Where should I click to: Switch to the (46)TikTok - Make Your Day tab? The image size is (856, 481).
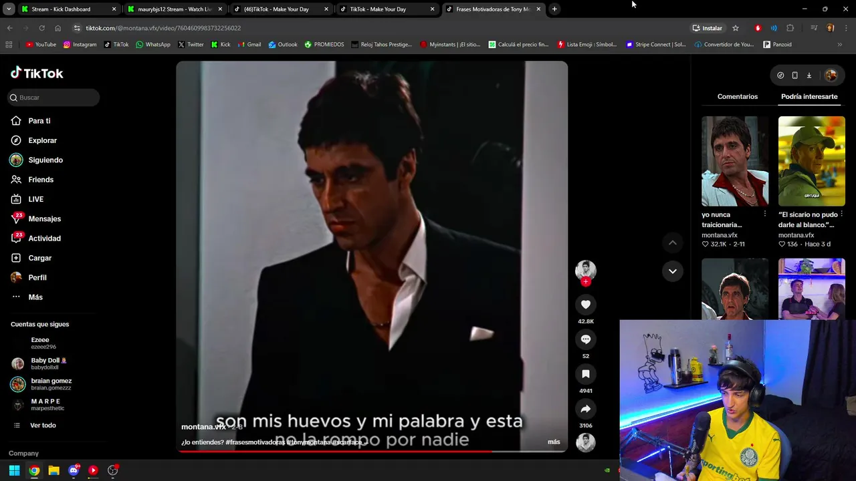point(281,9)
